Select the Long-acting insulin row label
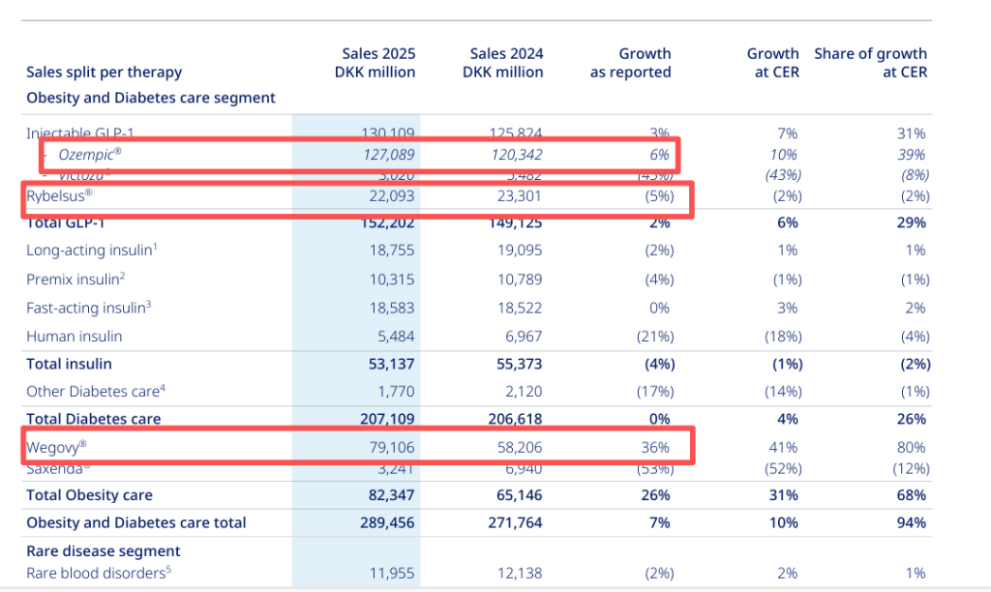Image resolution: width=991 pixels, height=592 pixels. point(91,250)
